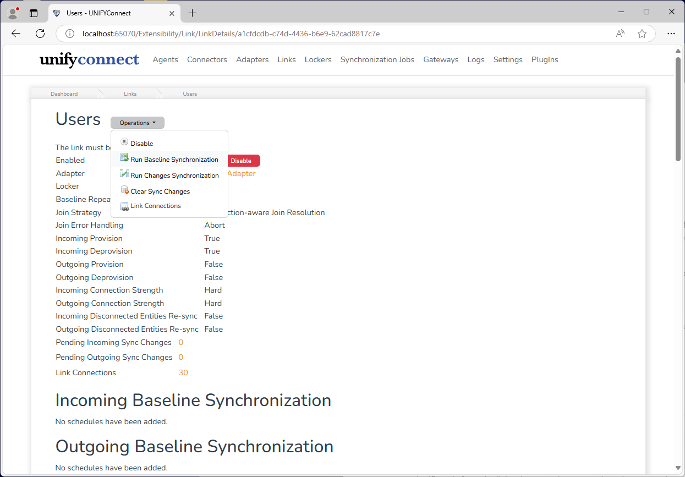Viewport: 685px width, 477px height.
Task: Click the scrollbar down arrow
Action: (678, 469)
